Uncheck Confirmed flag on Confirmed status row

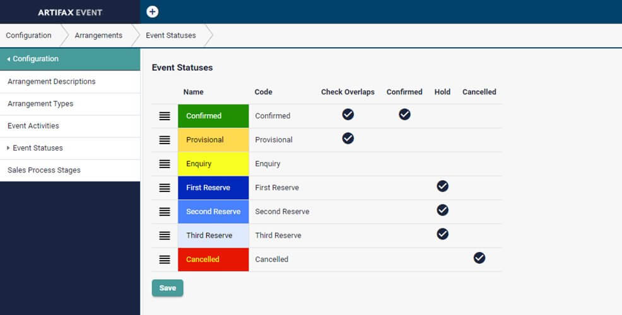pos(404,115)
